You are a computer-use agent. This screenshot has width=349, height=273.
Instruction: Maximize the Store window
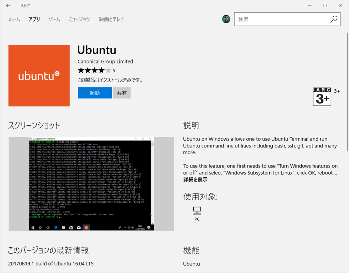325,5
